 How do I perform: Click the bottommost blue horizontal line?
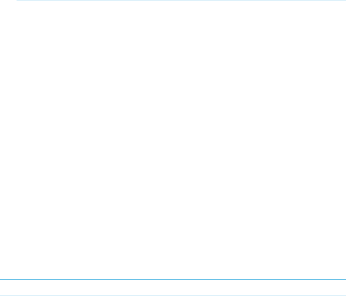pyautogui.click(x=173, y=296)
